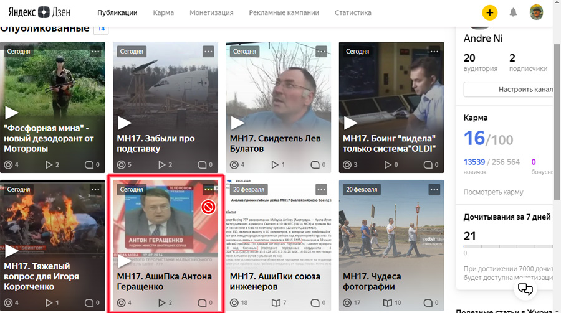Click the Yandex Zen logo
This screenshot has height=313, width=561.
pos(39,12)
